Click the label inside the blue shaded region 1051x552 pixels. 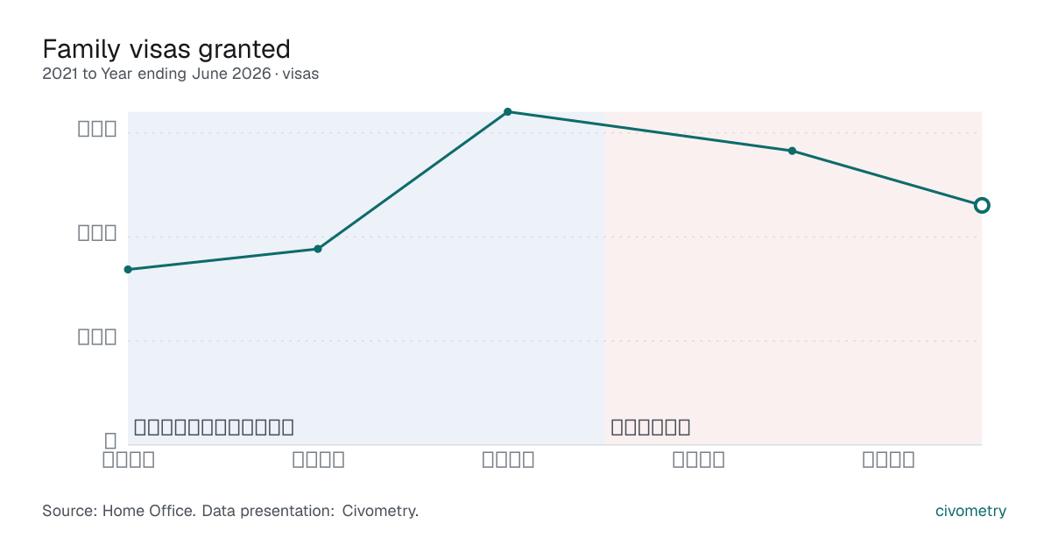click(214, 428)
